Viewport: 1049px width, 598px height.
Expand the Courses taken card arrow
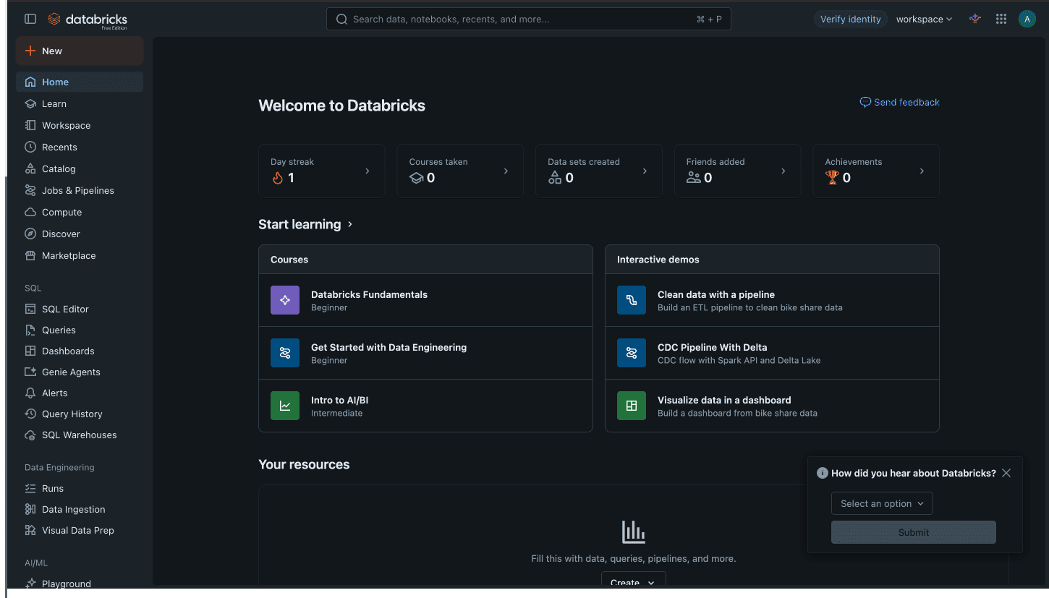[506, 171]
